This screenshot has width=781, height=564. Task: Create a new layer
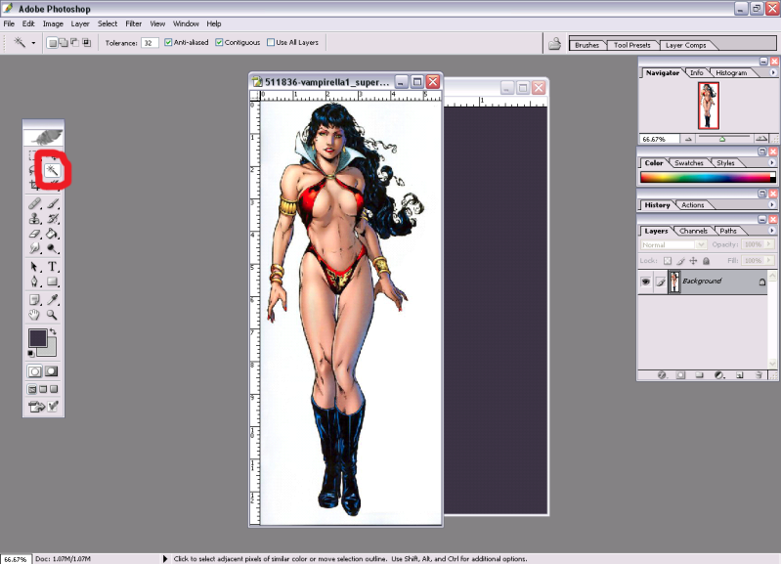coord(740,375)
